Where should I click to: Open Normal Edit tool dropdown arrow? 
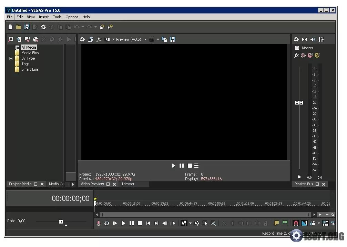[x=190, y=223]
